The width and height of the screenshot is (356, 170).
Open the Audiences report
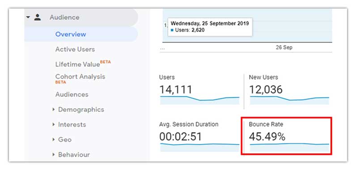click(x=72, y=94)
